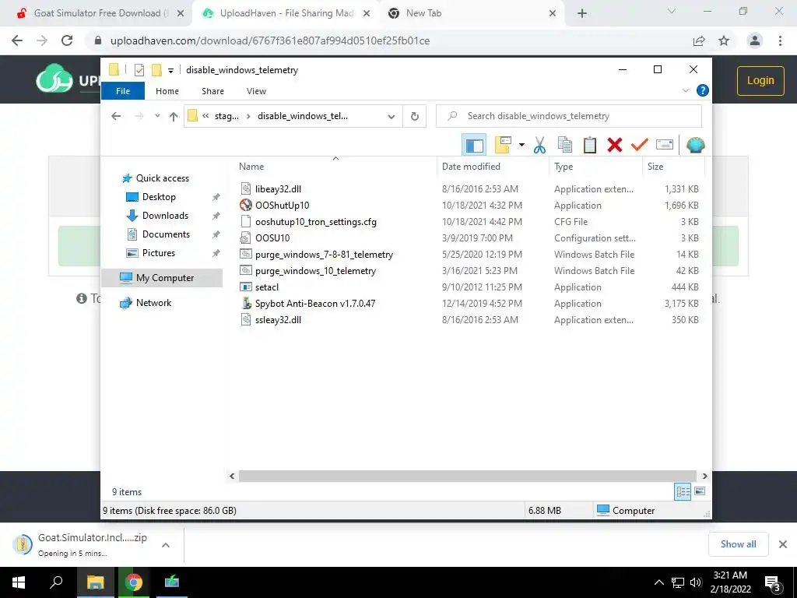Screen dimensions: 797x598
Task: Open Chrome three-dot menu
Action: 780,40
